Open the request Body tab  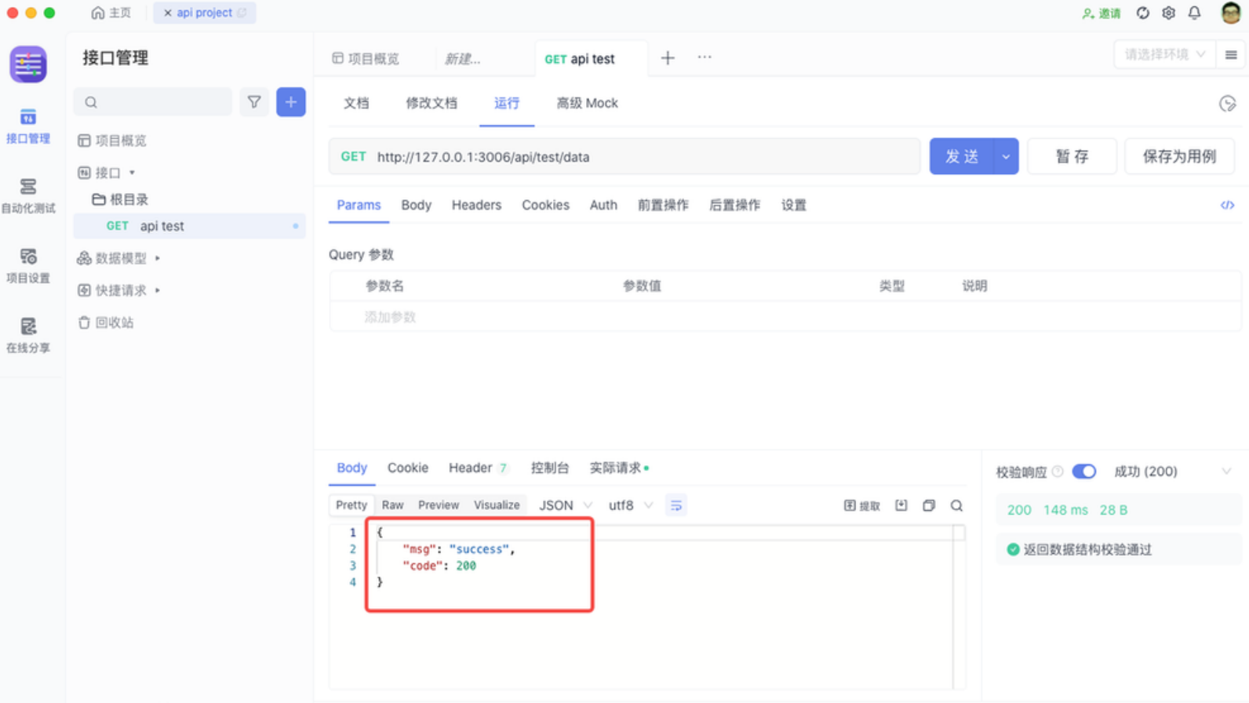pyautogui.click(x=416, y=206)
